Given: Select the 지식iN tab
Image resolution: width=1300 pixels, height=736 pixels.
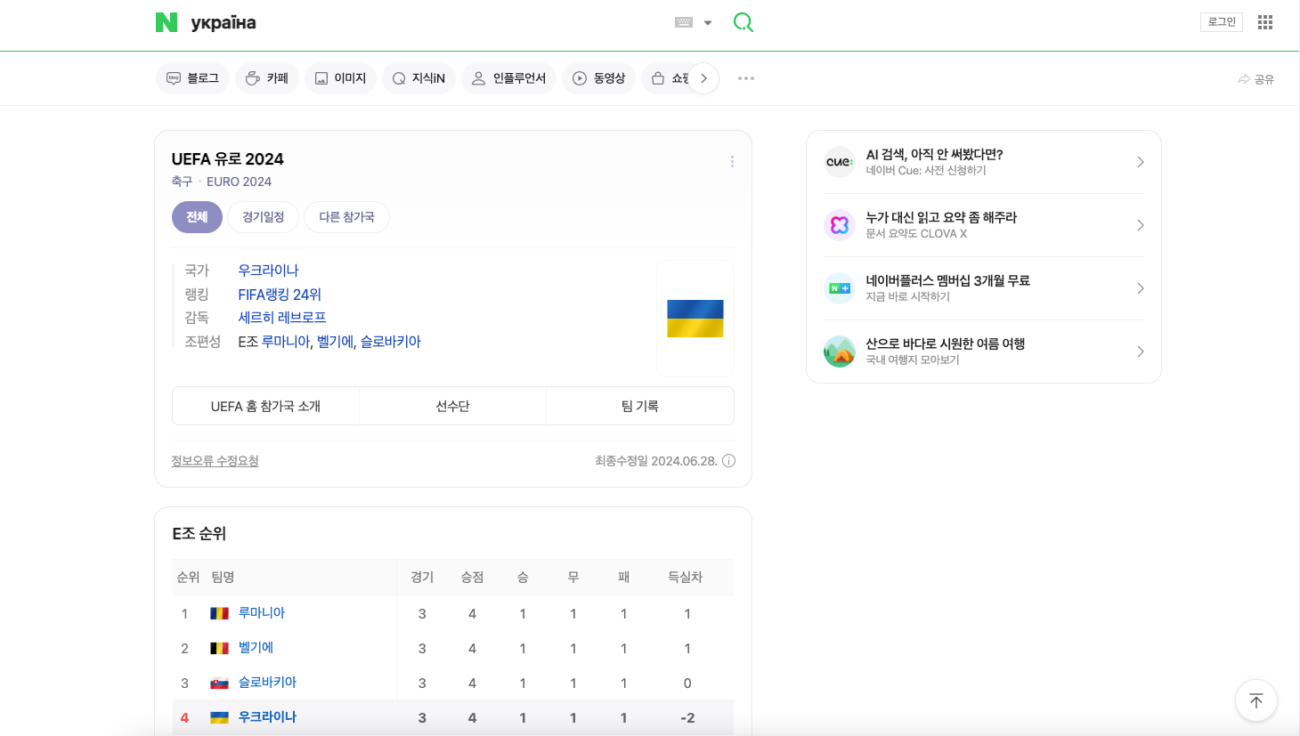Looking at the screenshot, I should point(418,78).
